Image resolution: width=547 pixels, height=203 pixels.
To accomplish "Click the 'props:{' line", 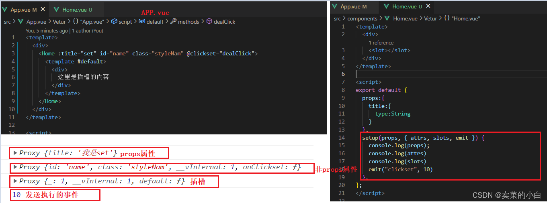I will (x=373, y=98).
